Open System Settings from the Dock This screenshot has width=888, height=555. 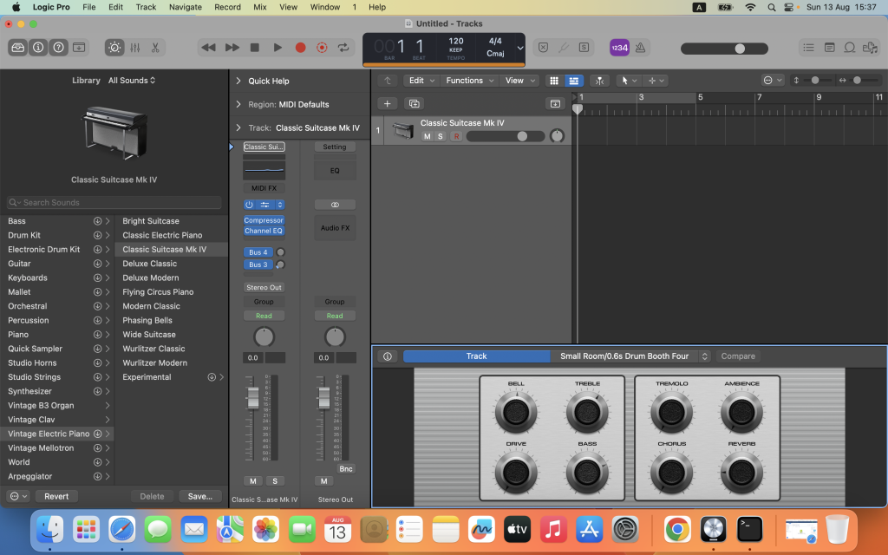click(x=626, y=530)
